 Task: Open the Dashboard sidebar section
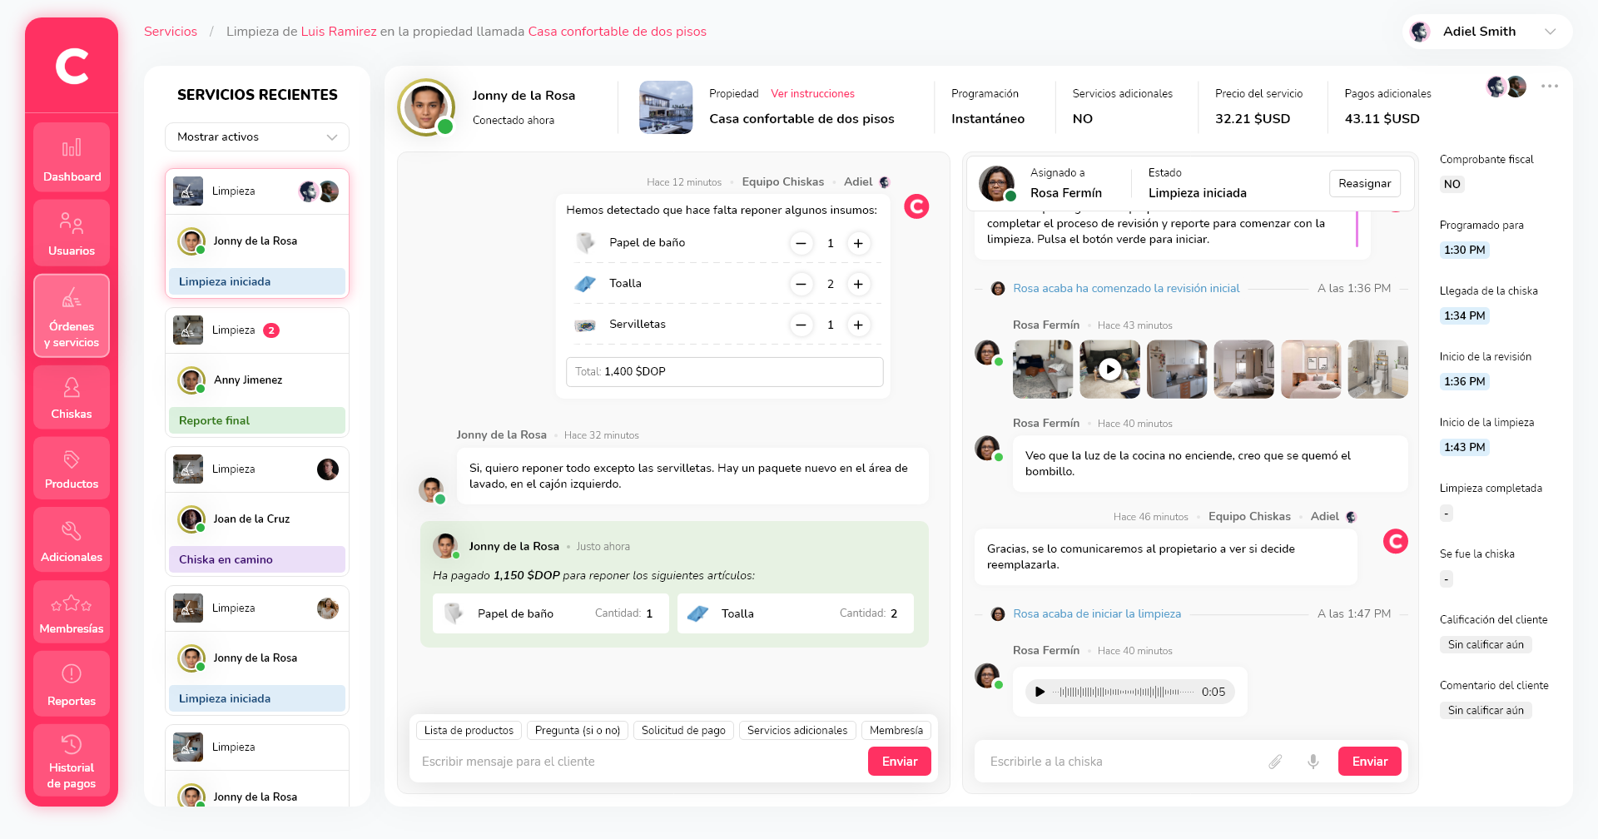click(x=72, y=158)
